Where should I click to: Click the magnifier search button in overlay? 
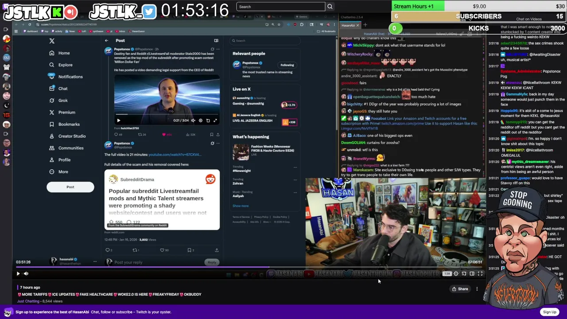pos(330,7)
